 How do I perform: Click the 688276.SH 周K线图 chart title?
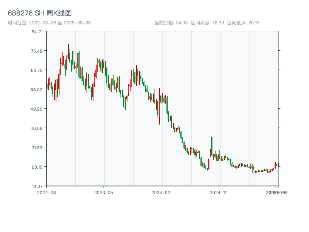click(x=40, y=14)
